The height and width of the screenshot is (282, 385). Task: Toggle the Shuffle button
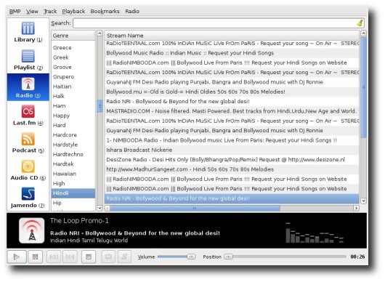pos(124,257)
